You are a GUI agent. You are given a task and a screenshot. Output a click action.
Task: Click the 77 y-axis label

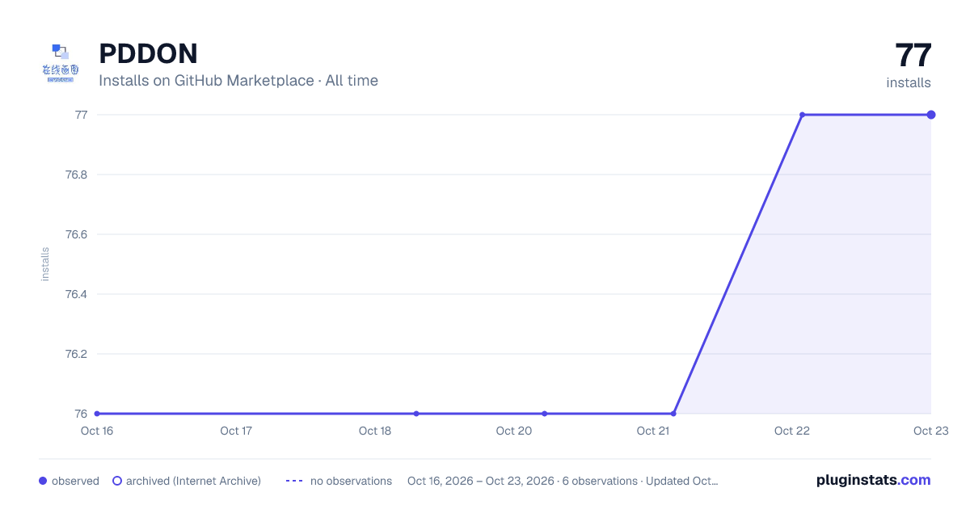(81, 115)
